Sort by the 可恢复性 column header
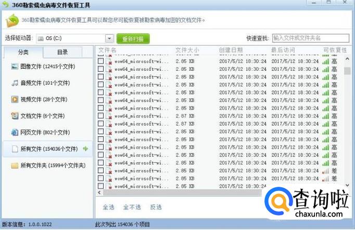The height and width of the screenshot is (230, 355). (335, 50)
